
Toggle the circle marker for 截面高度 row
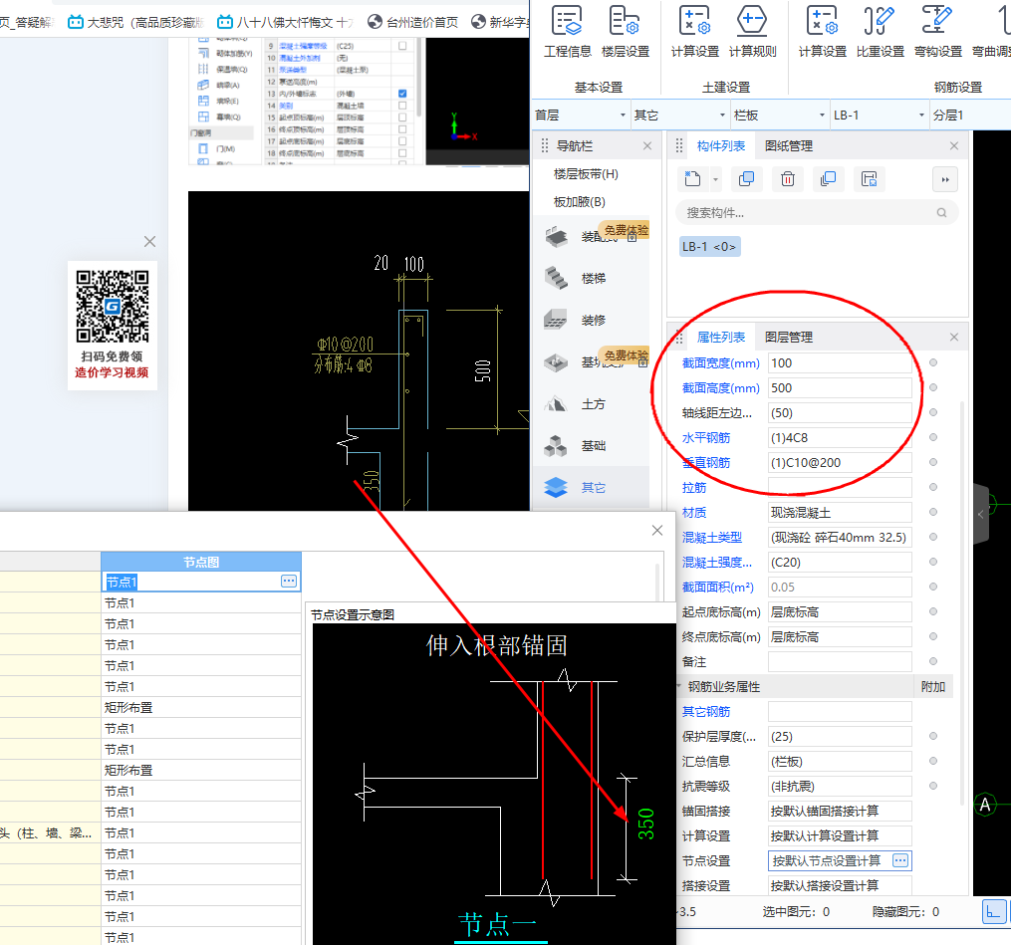point(933,387)
